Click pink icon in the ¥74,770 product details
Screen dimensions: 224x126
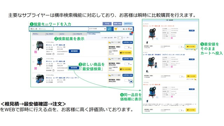[172, 38]
